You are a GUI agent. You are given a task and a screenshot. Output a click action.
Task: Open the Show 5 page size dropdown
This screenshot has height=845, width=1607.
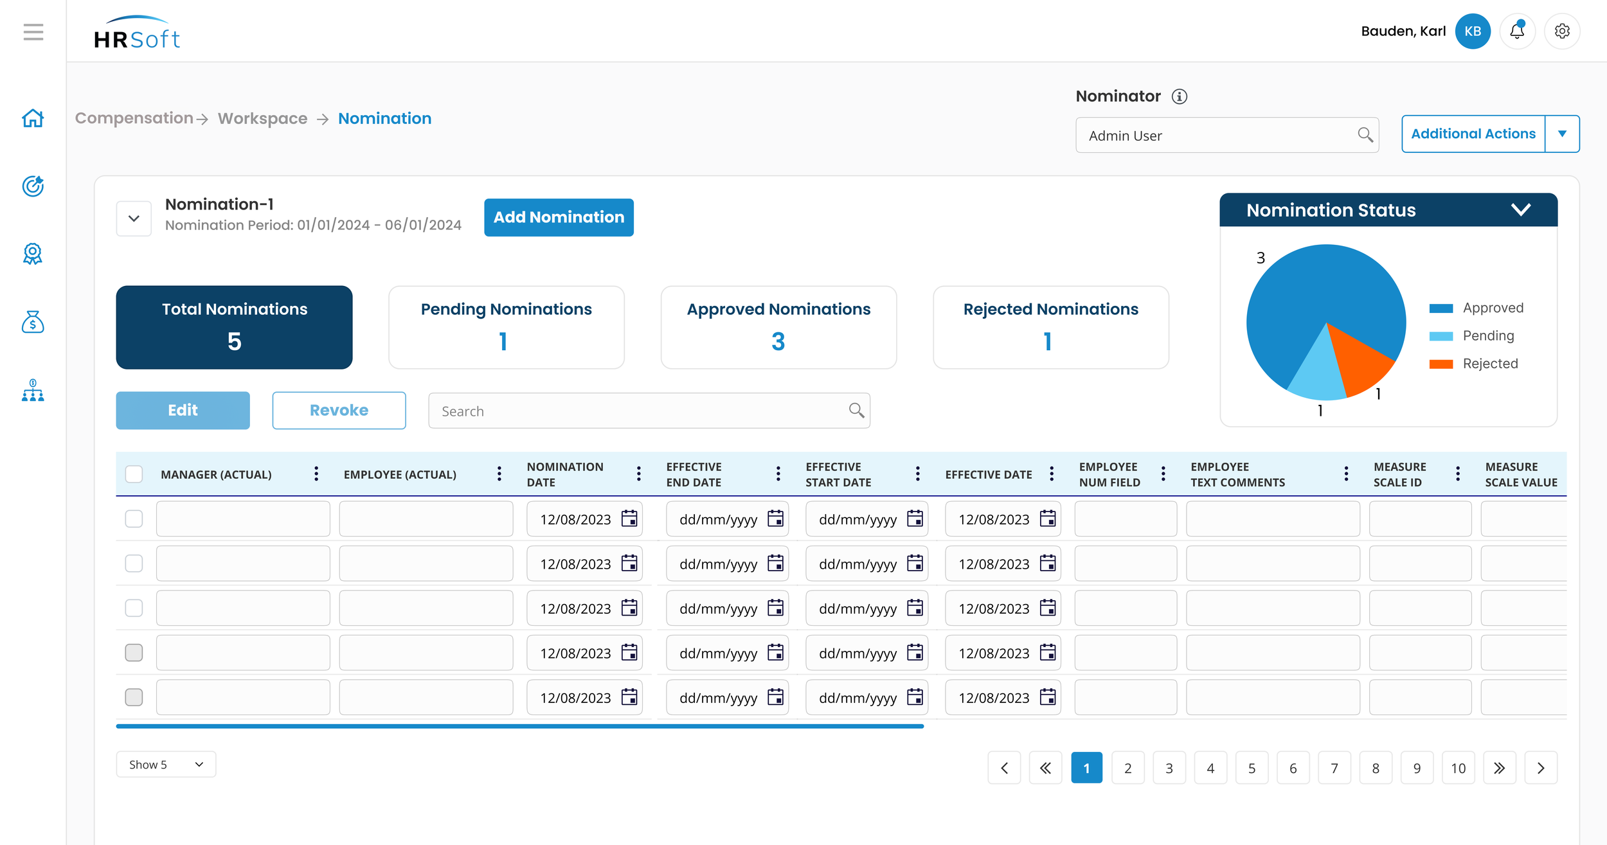(x=166, y=764)
